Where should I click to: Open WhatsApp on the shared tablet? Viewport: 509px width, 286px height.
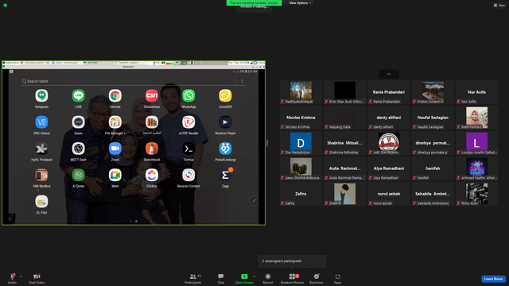point(188,95)
